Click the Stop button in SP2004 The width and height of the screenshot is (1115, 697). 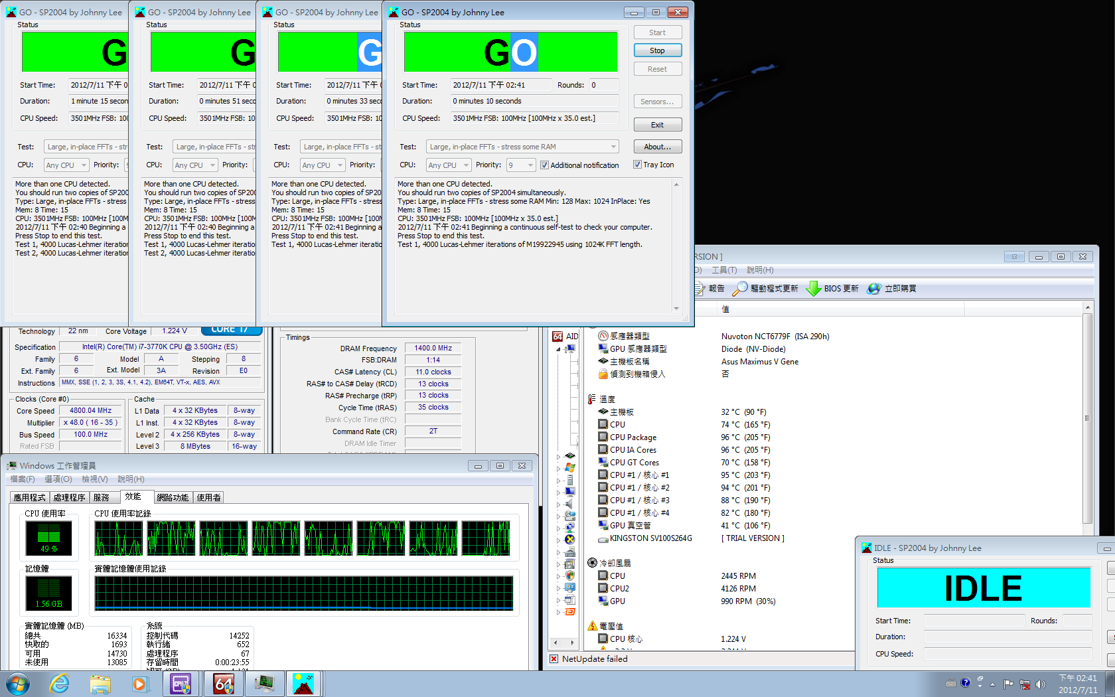[x=657, y=50]
